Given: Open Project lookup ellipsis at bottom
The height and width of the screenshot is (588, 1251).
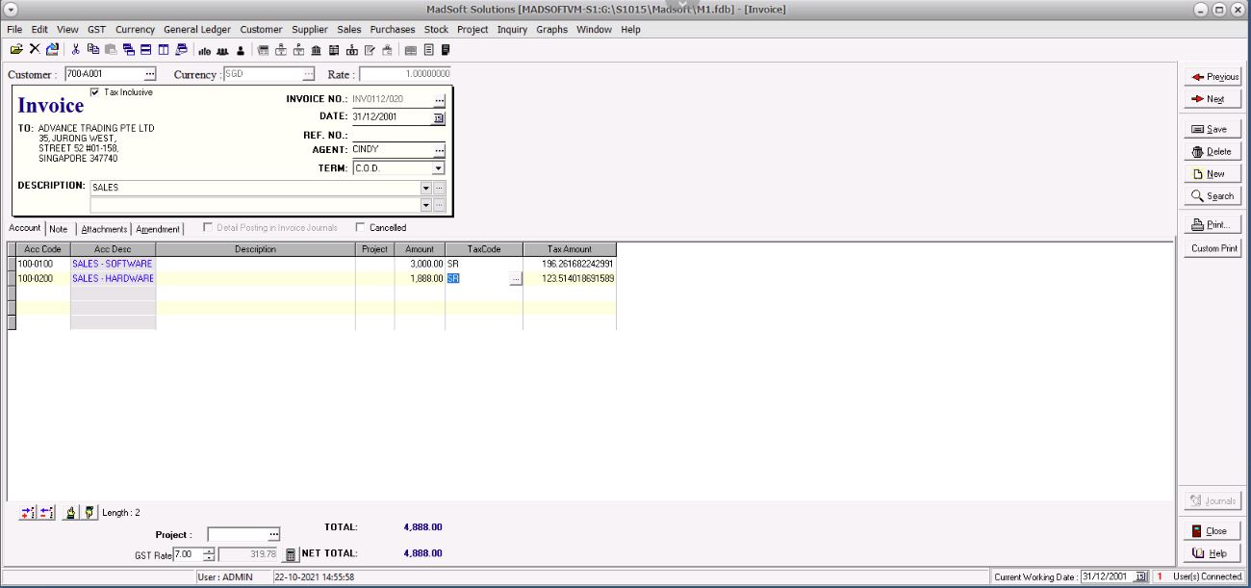Looking at the screenshot, I should pos(273,534).
